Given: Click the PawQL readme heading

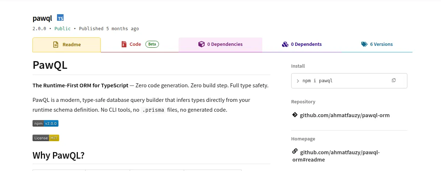Looking at the screenshot, I should (x=50, y=65).
